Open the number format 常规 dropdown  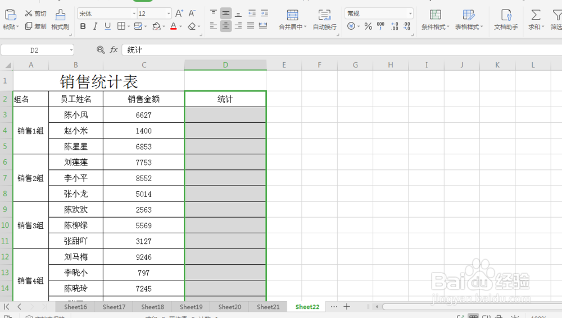[410, 13]
